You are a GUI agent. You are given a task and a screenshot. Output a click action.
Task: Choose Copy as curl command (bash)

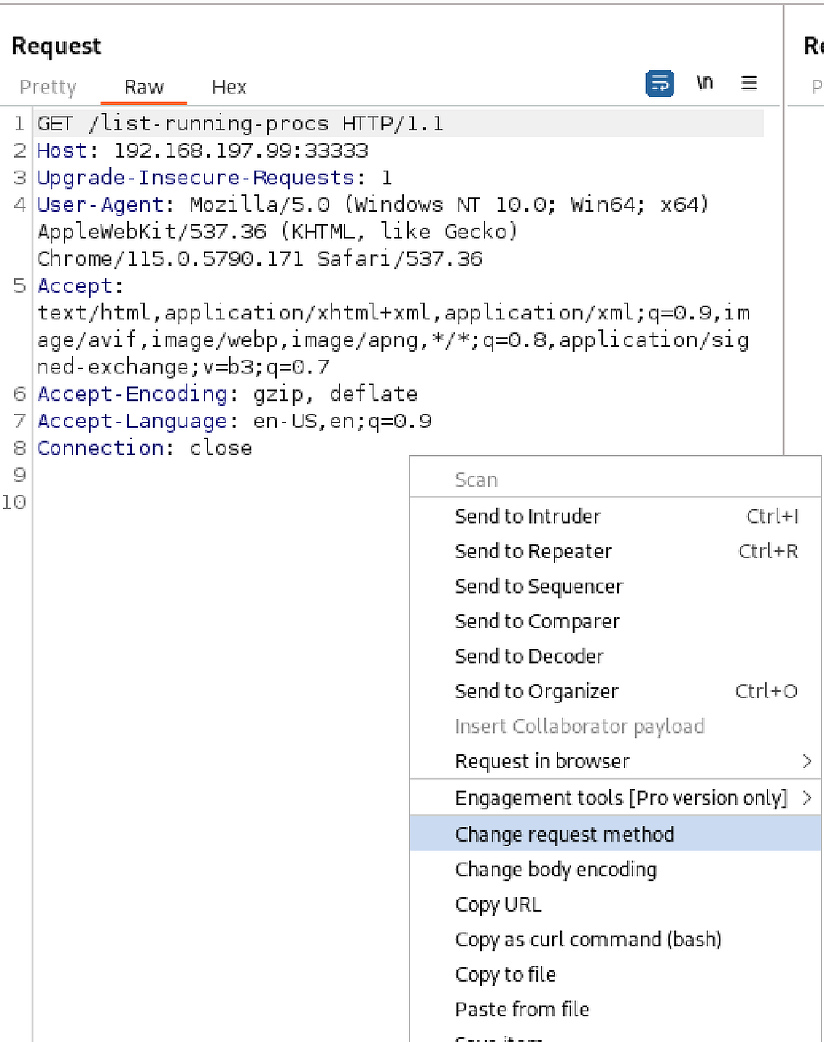tap(616, 940)
